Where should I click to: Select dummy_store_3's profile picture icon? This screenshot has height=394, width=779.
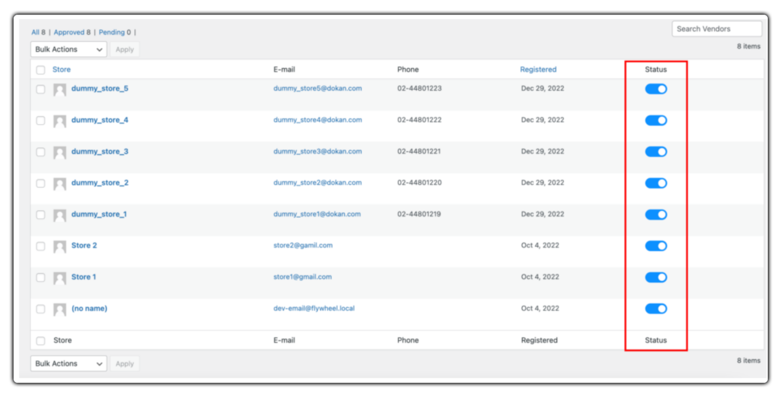pyautogui.click(x=60, y=152)
